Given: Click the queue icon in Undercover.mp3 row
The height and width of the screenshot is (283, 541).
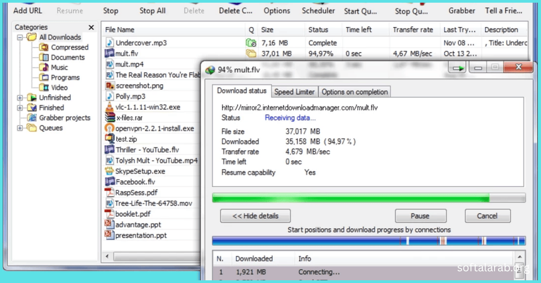Looking at the screenshot, I should pos(251,43).
